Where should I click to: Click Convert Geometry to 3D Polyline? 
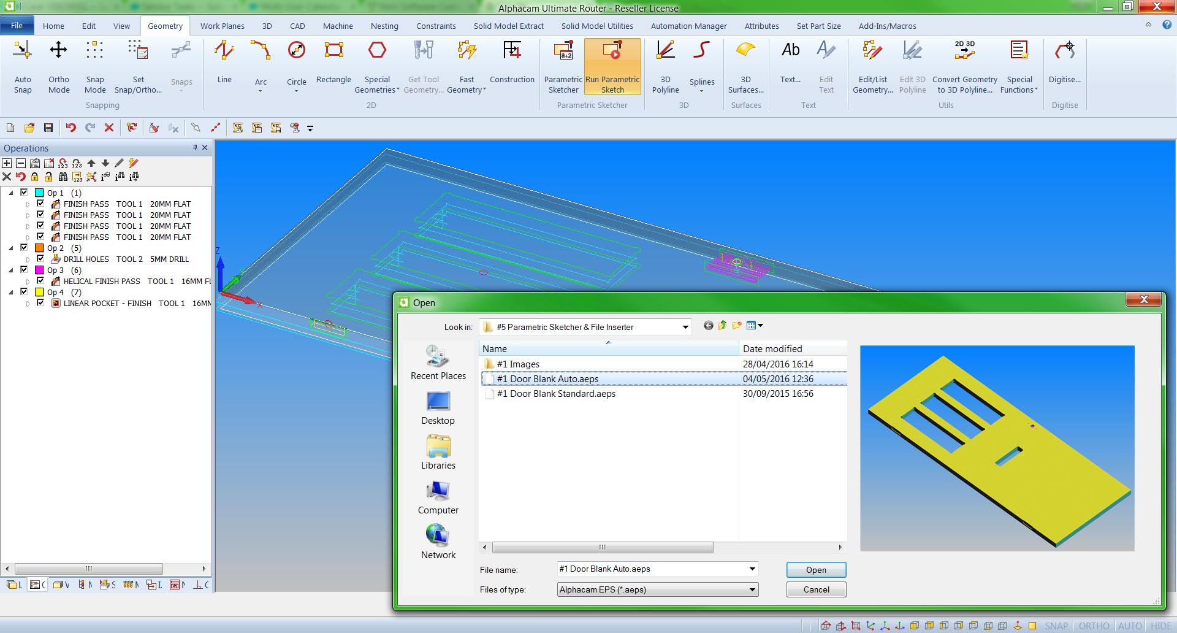click(x=964, y=66)
